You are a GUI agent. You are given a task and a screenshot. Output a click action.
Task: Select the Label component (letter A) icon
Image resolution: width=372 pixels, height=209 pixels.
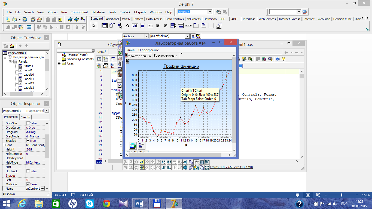pos(127,26)
